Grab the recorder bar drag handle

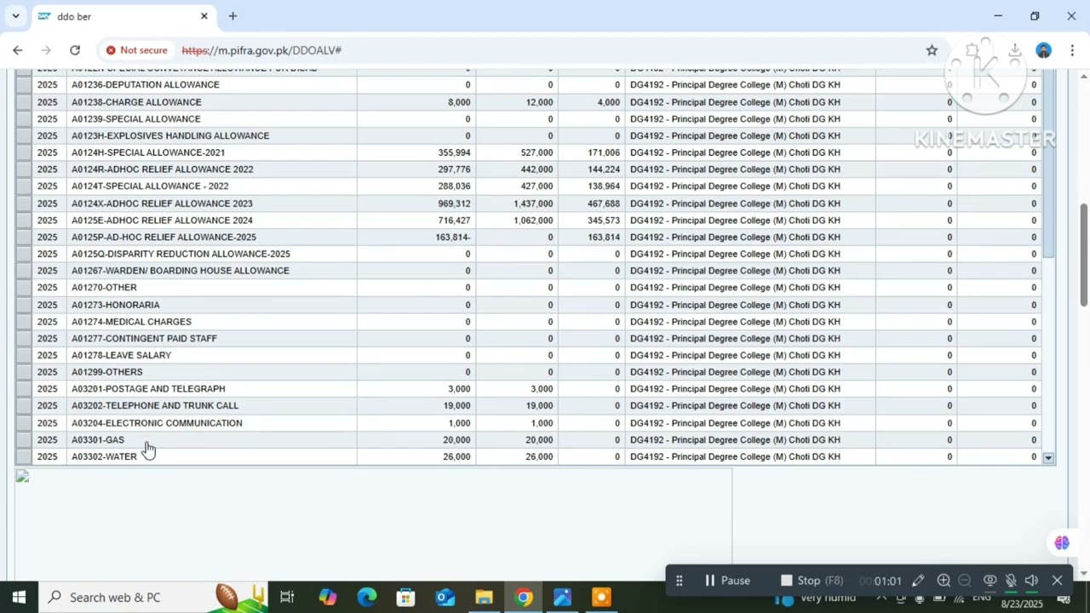pos(679,581)
